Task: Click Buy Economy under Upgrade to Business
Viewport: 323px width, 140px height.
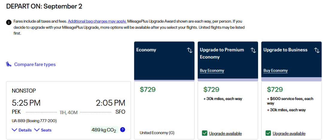Action: coord(275,71)
